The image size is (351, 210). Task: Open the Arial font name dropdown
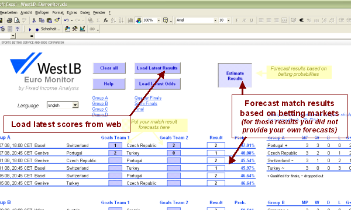pos(215,20)
